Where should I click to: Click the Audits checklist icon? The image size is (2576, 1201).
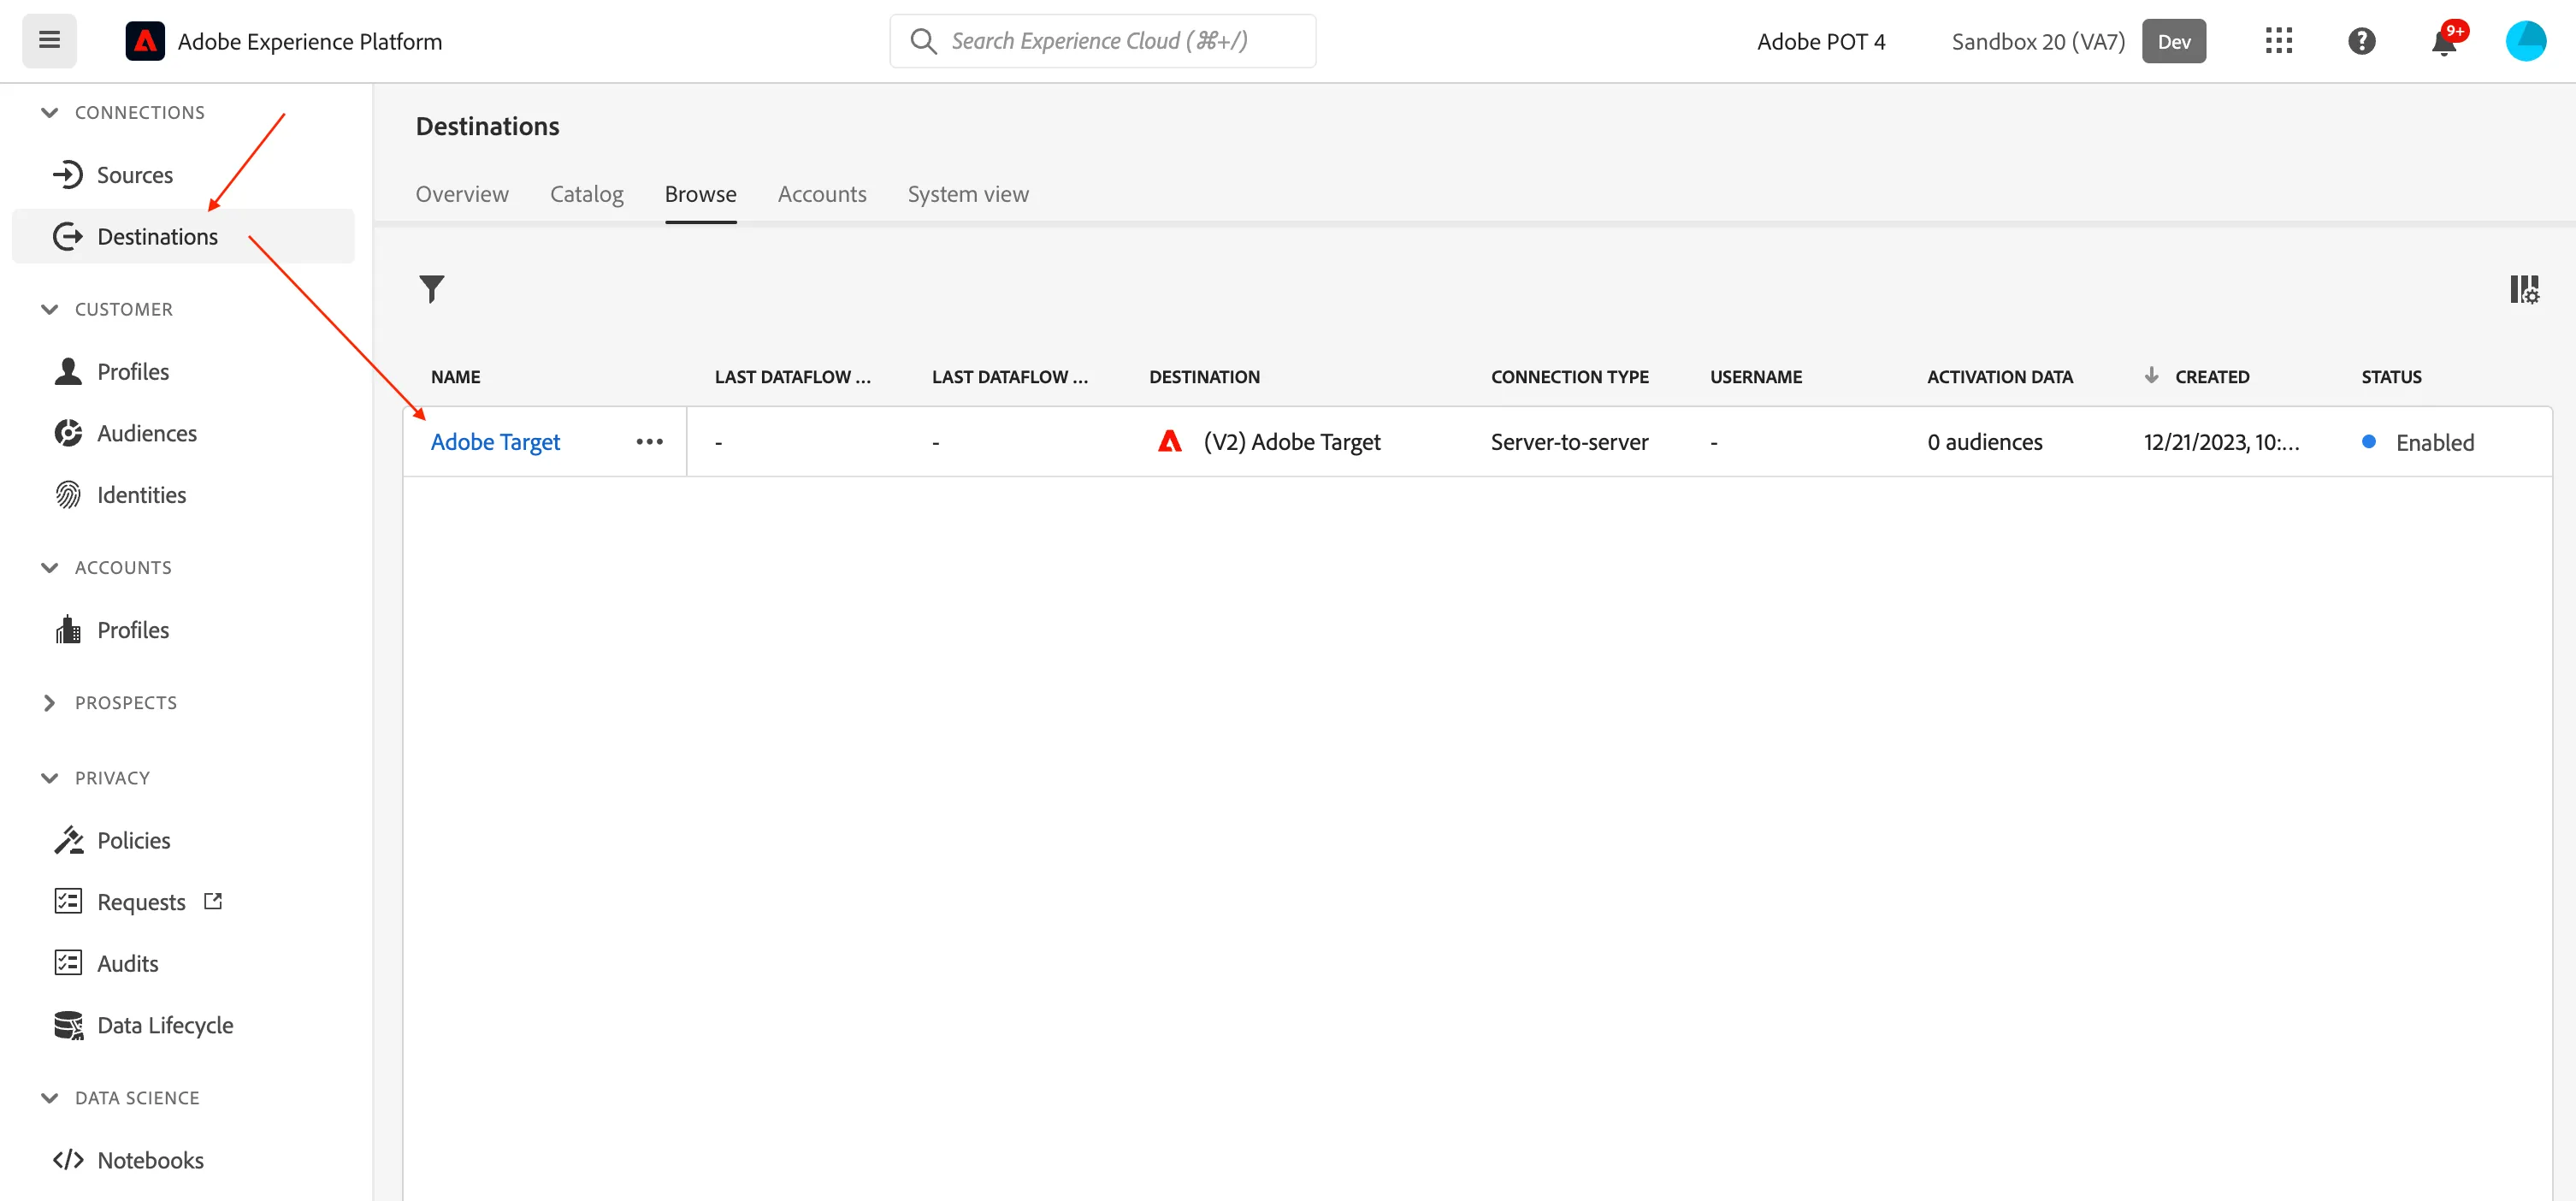pyautogui.click(x=68, y=963)
